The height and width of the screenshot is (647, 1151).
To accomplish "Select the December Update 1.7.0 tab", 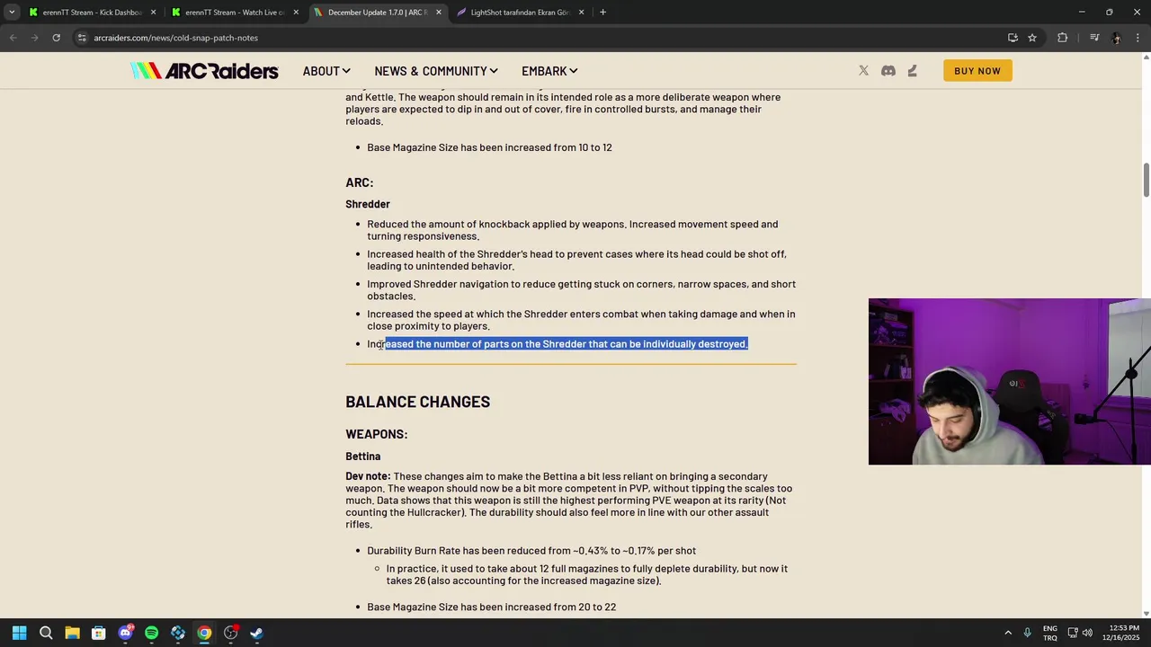I will (378, 13).
